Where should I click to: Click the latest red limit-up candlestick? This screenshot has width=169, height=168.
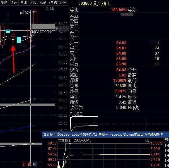35,18
